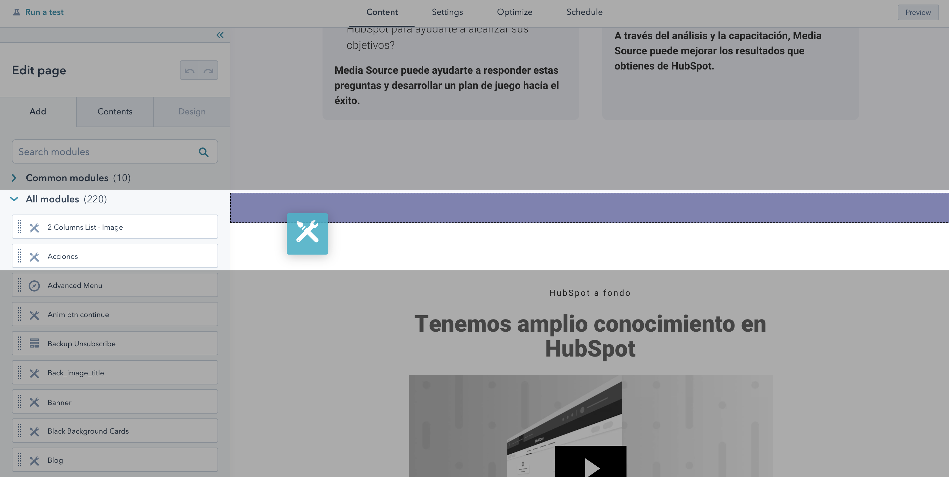Image resolution: width=949 pixels, height=477 pixels.
Task: Grab the drag handle of Anim btn continue
Action: pos(19,314)
